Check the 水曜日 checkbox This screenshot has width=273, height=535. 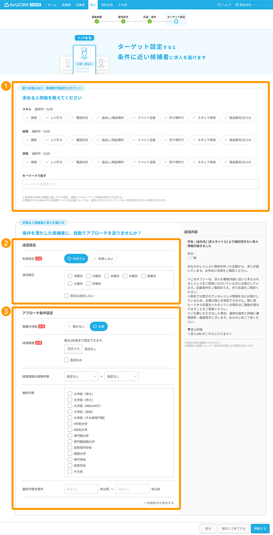(107, 276)
